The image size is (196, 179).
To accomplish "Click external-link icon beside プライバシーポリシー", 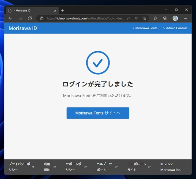I will click(33, 167).
